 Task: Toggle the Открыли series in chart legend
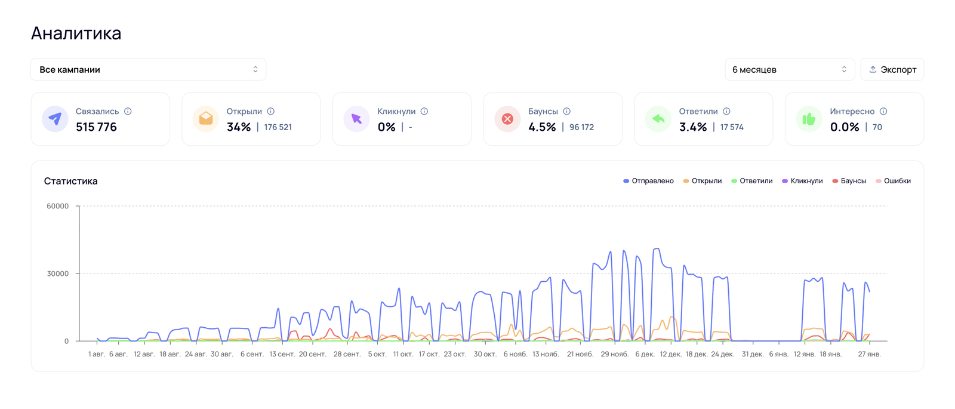point(703,181)
